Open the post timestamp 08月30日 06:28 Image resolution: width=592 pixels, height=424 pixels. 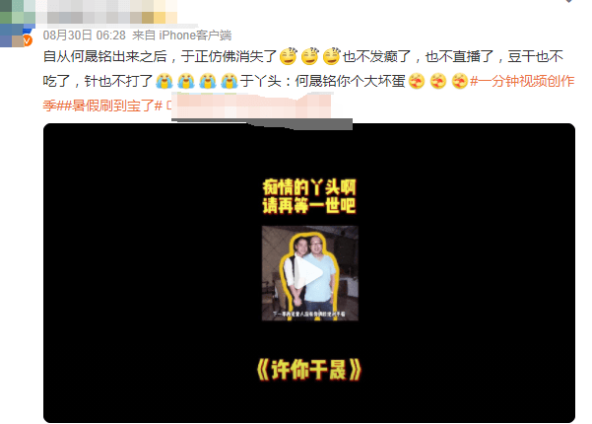(x=84, y=35)
